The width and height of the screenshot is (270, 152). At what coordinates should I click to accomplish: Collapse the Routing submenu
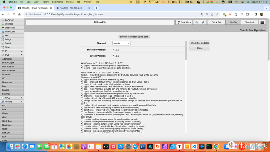coord(22,101)
